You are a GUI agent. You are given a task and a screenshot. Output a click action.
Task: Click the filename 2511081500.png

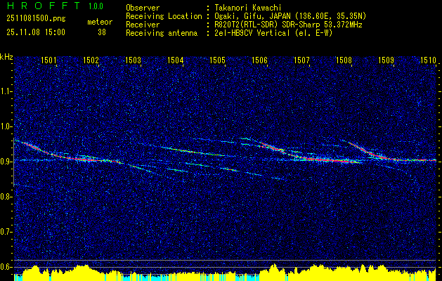tap(36, 19)
